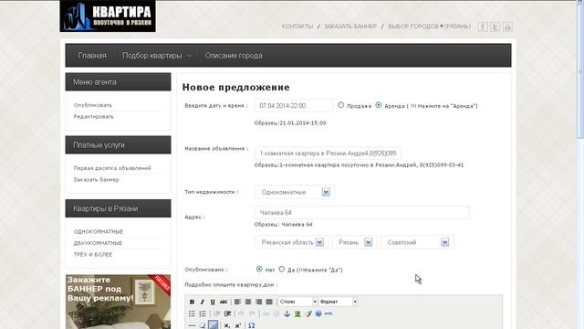Click the sidebar 'Заказать баннер' link
Image resolution: width=584 pixels, height=329 pixels.
click(x=96, y=180)
